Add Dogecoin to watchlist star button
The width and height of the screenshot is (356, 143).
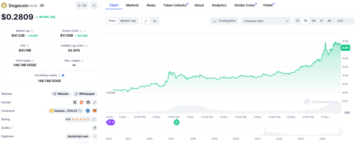point(82,6)
